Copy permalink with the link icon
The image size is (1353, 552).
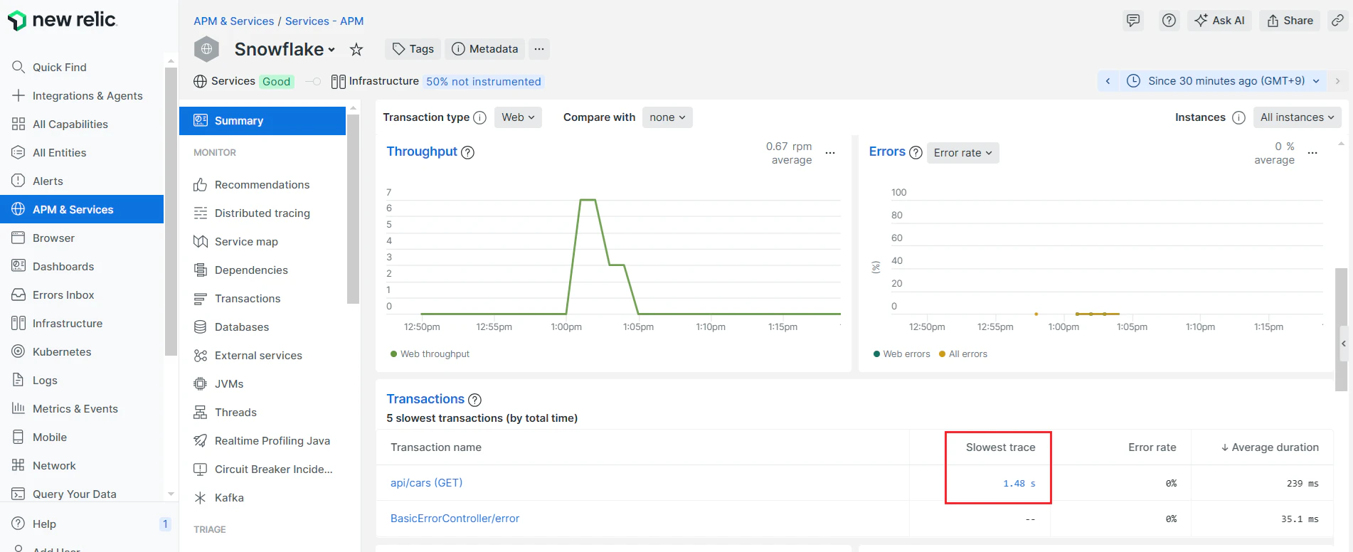(x=1337, y=21)
